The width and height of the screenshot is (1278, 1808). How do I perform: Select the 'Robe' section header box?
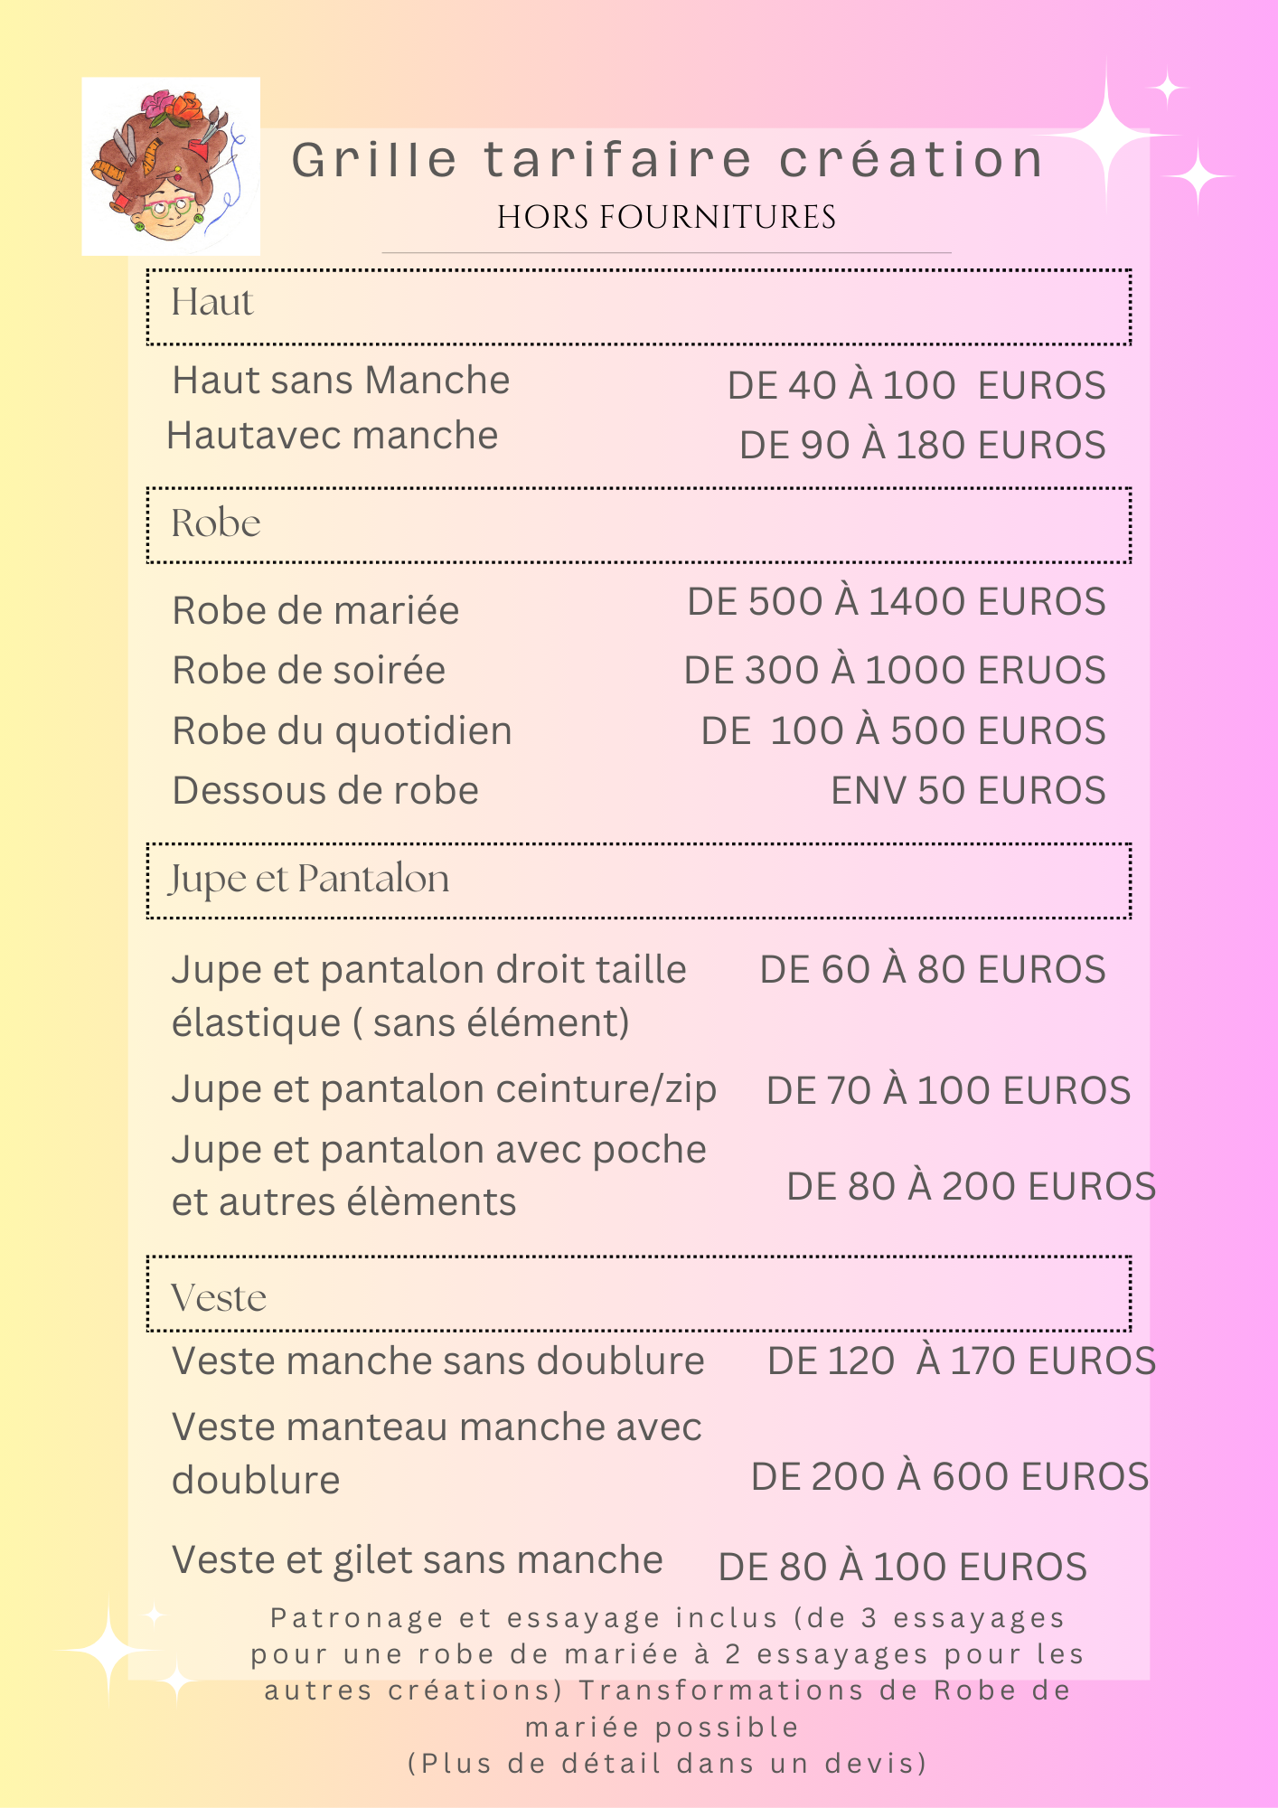[638, 525]
